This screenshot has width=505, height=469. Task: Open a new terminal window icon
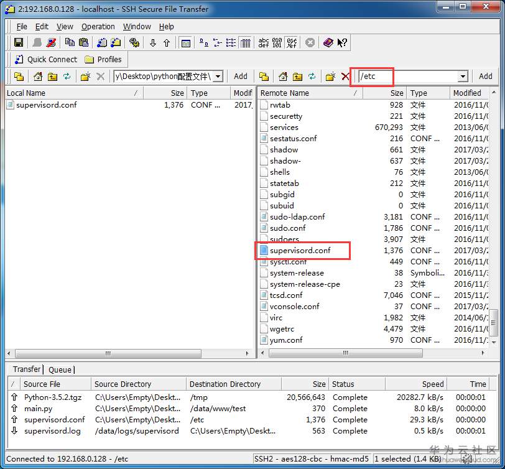click(102, 42)
